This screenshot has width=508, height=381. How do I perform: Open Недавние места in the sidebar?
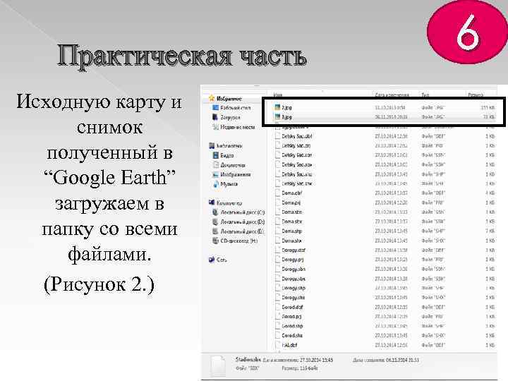(238, 127)
